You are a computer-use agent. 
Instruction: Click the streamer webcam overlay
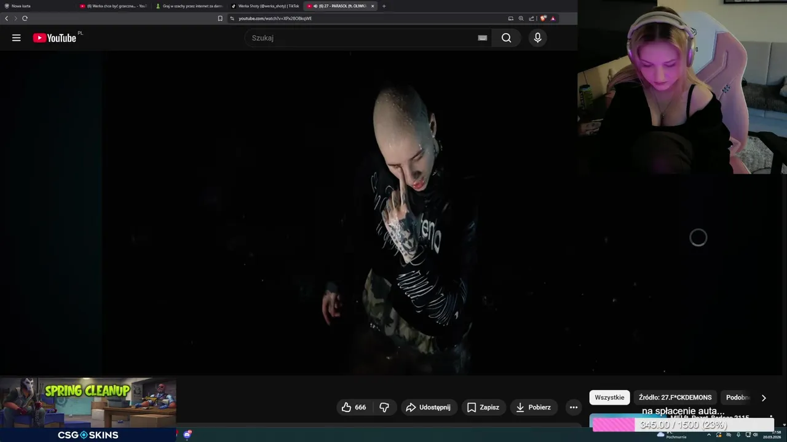tap(682, 87)
